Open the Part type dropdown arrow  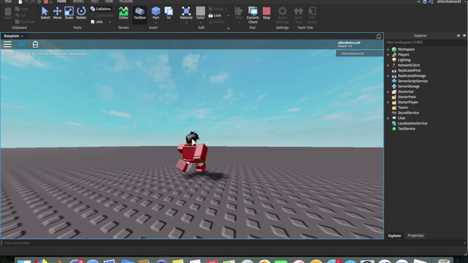pos(156,23)
